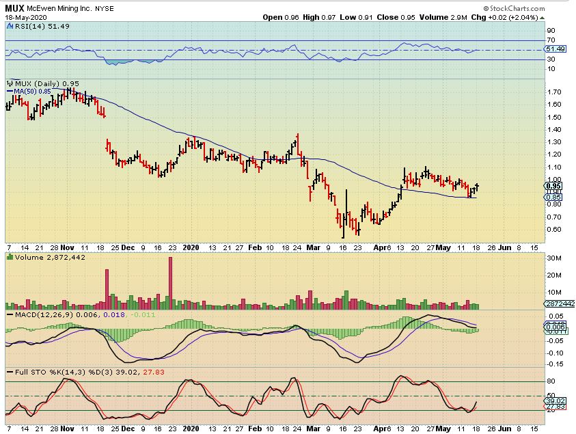This screenshot has height=434, width=576.
Task: Click the Volume 2.9M header value
Action: coord(443,17)
